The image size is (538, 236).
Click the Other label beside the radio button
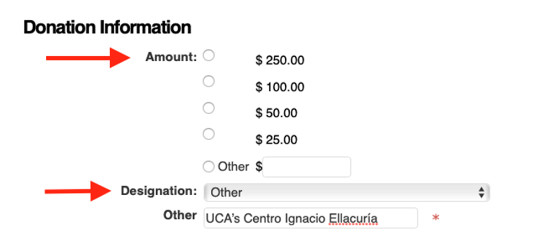pyautogui.click(x=233, y=167)
